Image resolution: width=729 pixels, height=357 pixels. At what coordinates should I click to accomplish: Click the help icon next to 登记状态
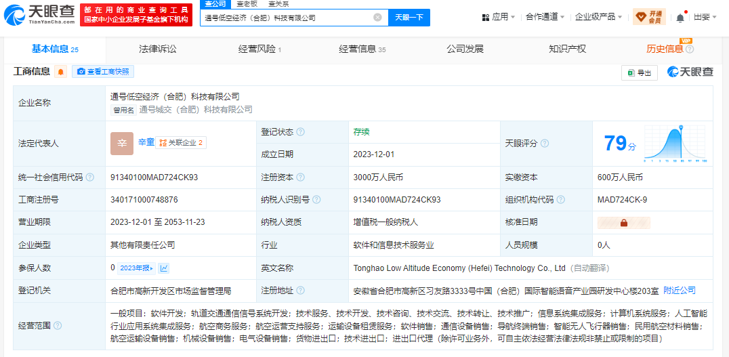tap(300, 132)
